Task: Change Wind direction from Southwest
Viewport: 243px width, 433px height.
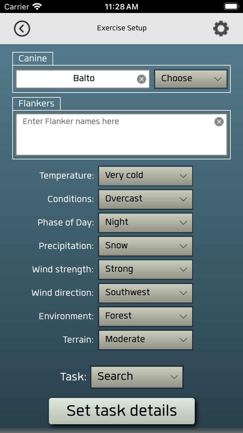Action: click(x=145, y=292)
